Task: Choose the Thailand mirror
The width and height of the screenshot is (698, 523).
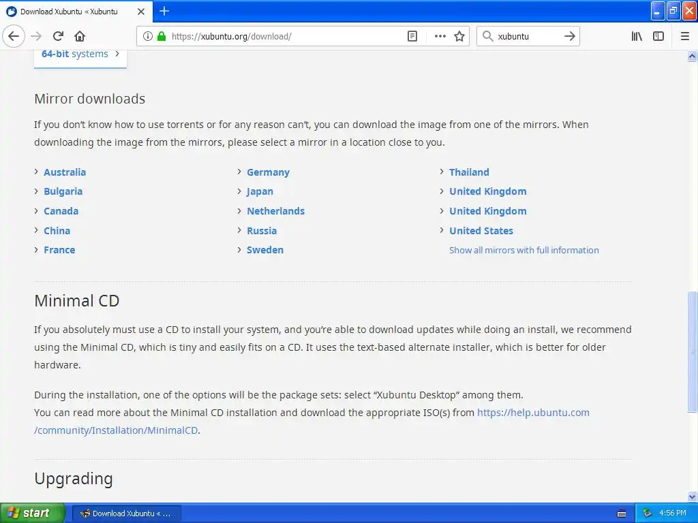Action: pyautogui.click(x=469, y=172)
